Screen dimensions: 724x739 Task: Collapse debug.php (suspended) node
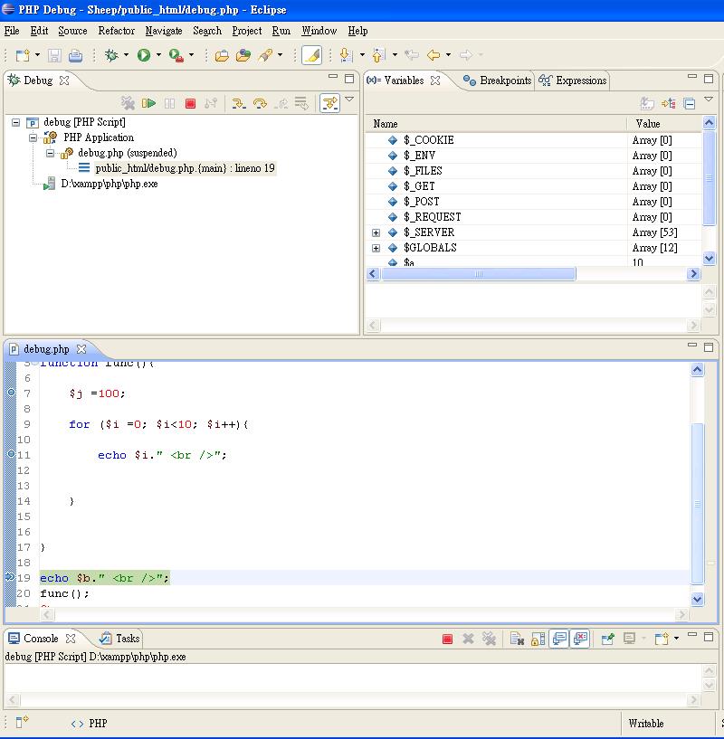tap(50, 153)
